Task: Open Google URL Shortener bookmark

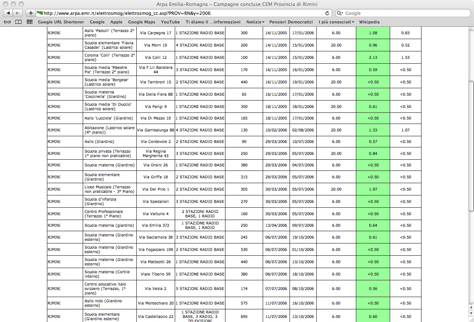Action: click(61, 22)
